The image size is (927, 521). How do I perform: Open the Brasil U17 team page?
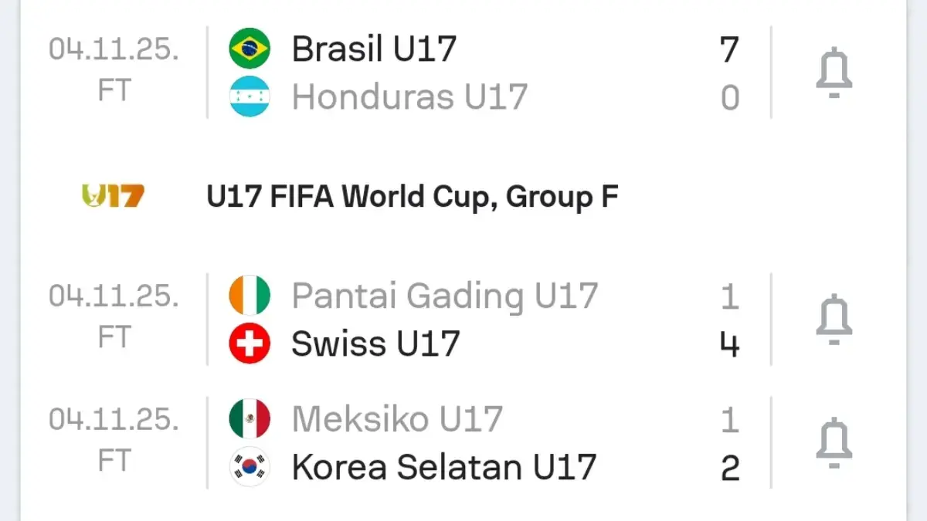[373, 47]
